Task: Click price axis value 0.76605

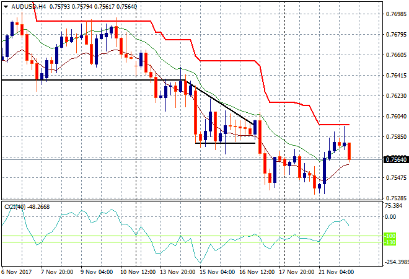Action: click(x=396, y=55)
